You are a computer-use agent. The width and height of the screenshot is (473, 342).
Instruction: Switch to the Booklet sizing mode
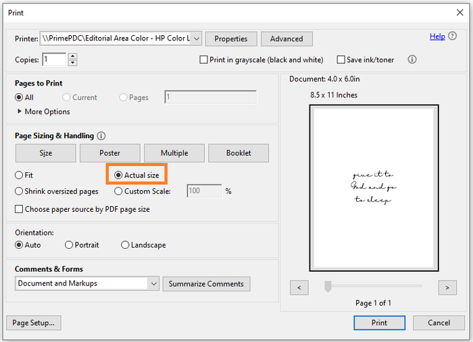pyautogui.click(x=238, y=153)
